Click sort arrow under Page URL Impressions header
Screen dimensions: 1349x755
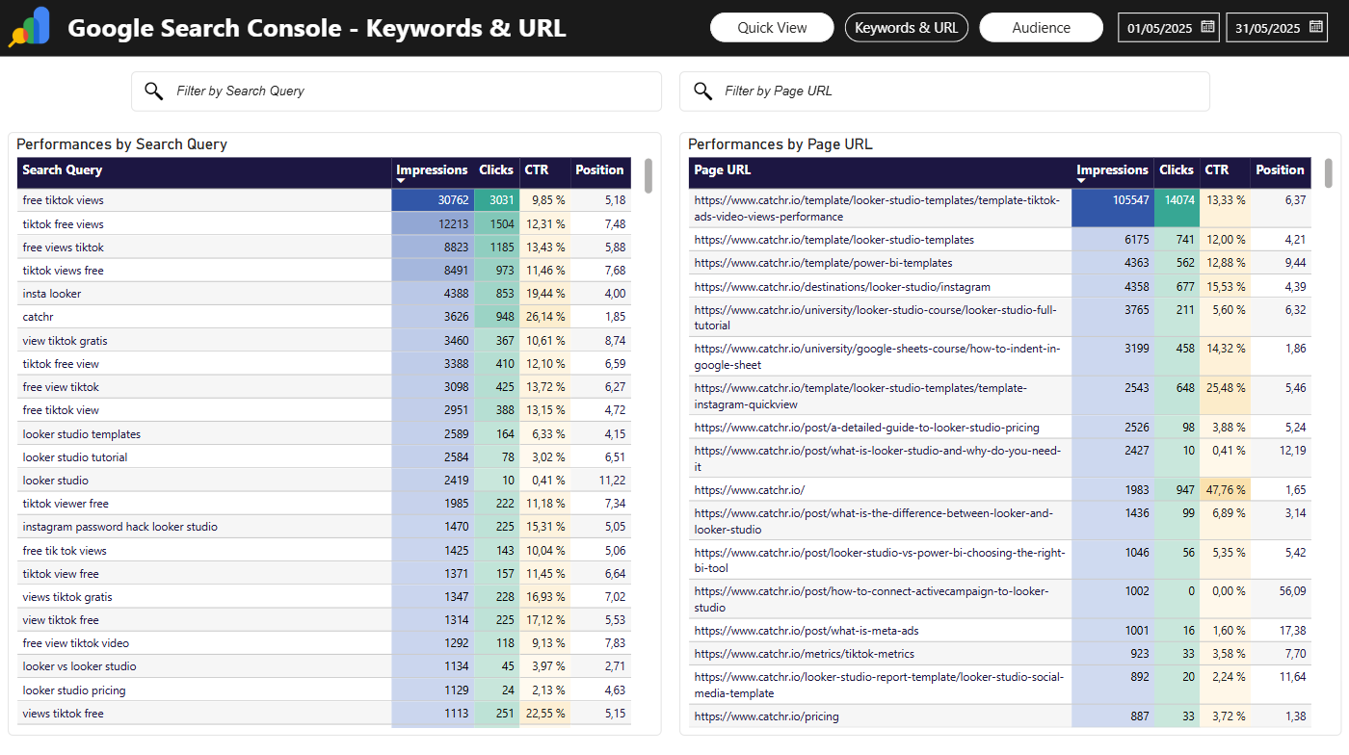click(1081, 181)
